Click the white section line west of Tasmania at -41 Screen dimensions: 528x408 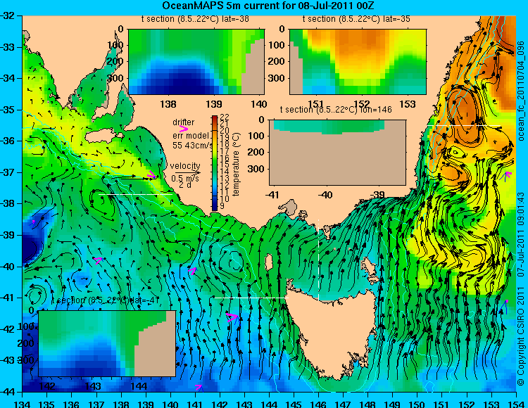tap(251, 298)
